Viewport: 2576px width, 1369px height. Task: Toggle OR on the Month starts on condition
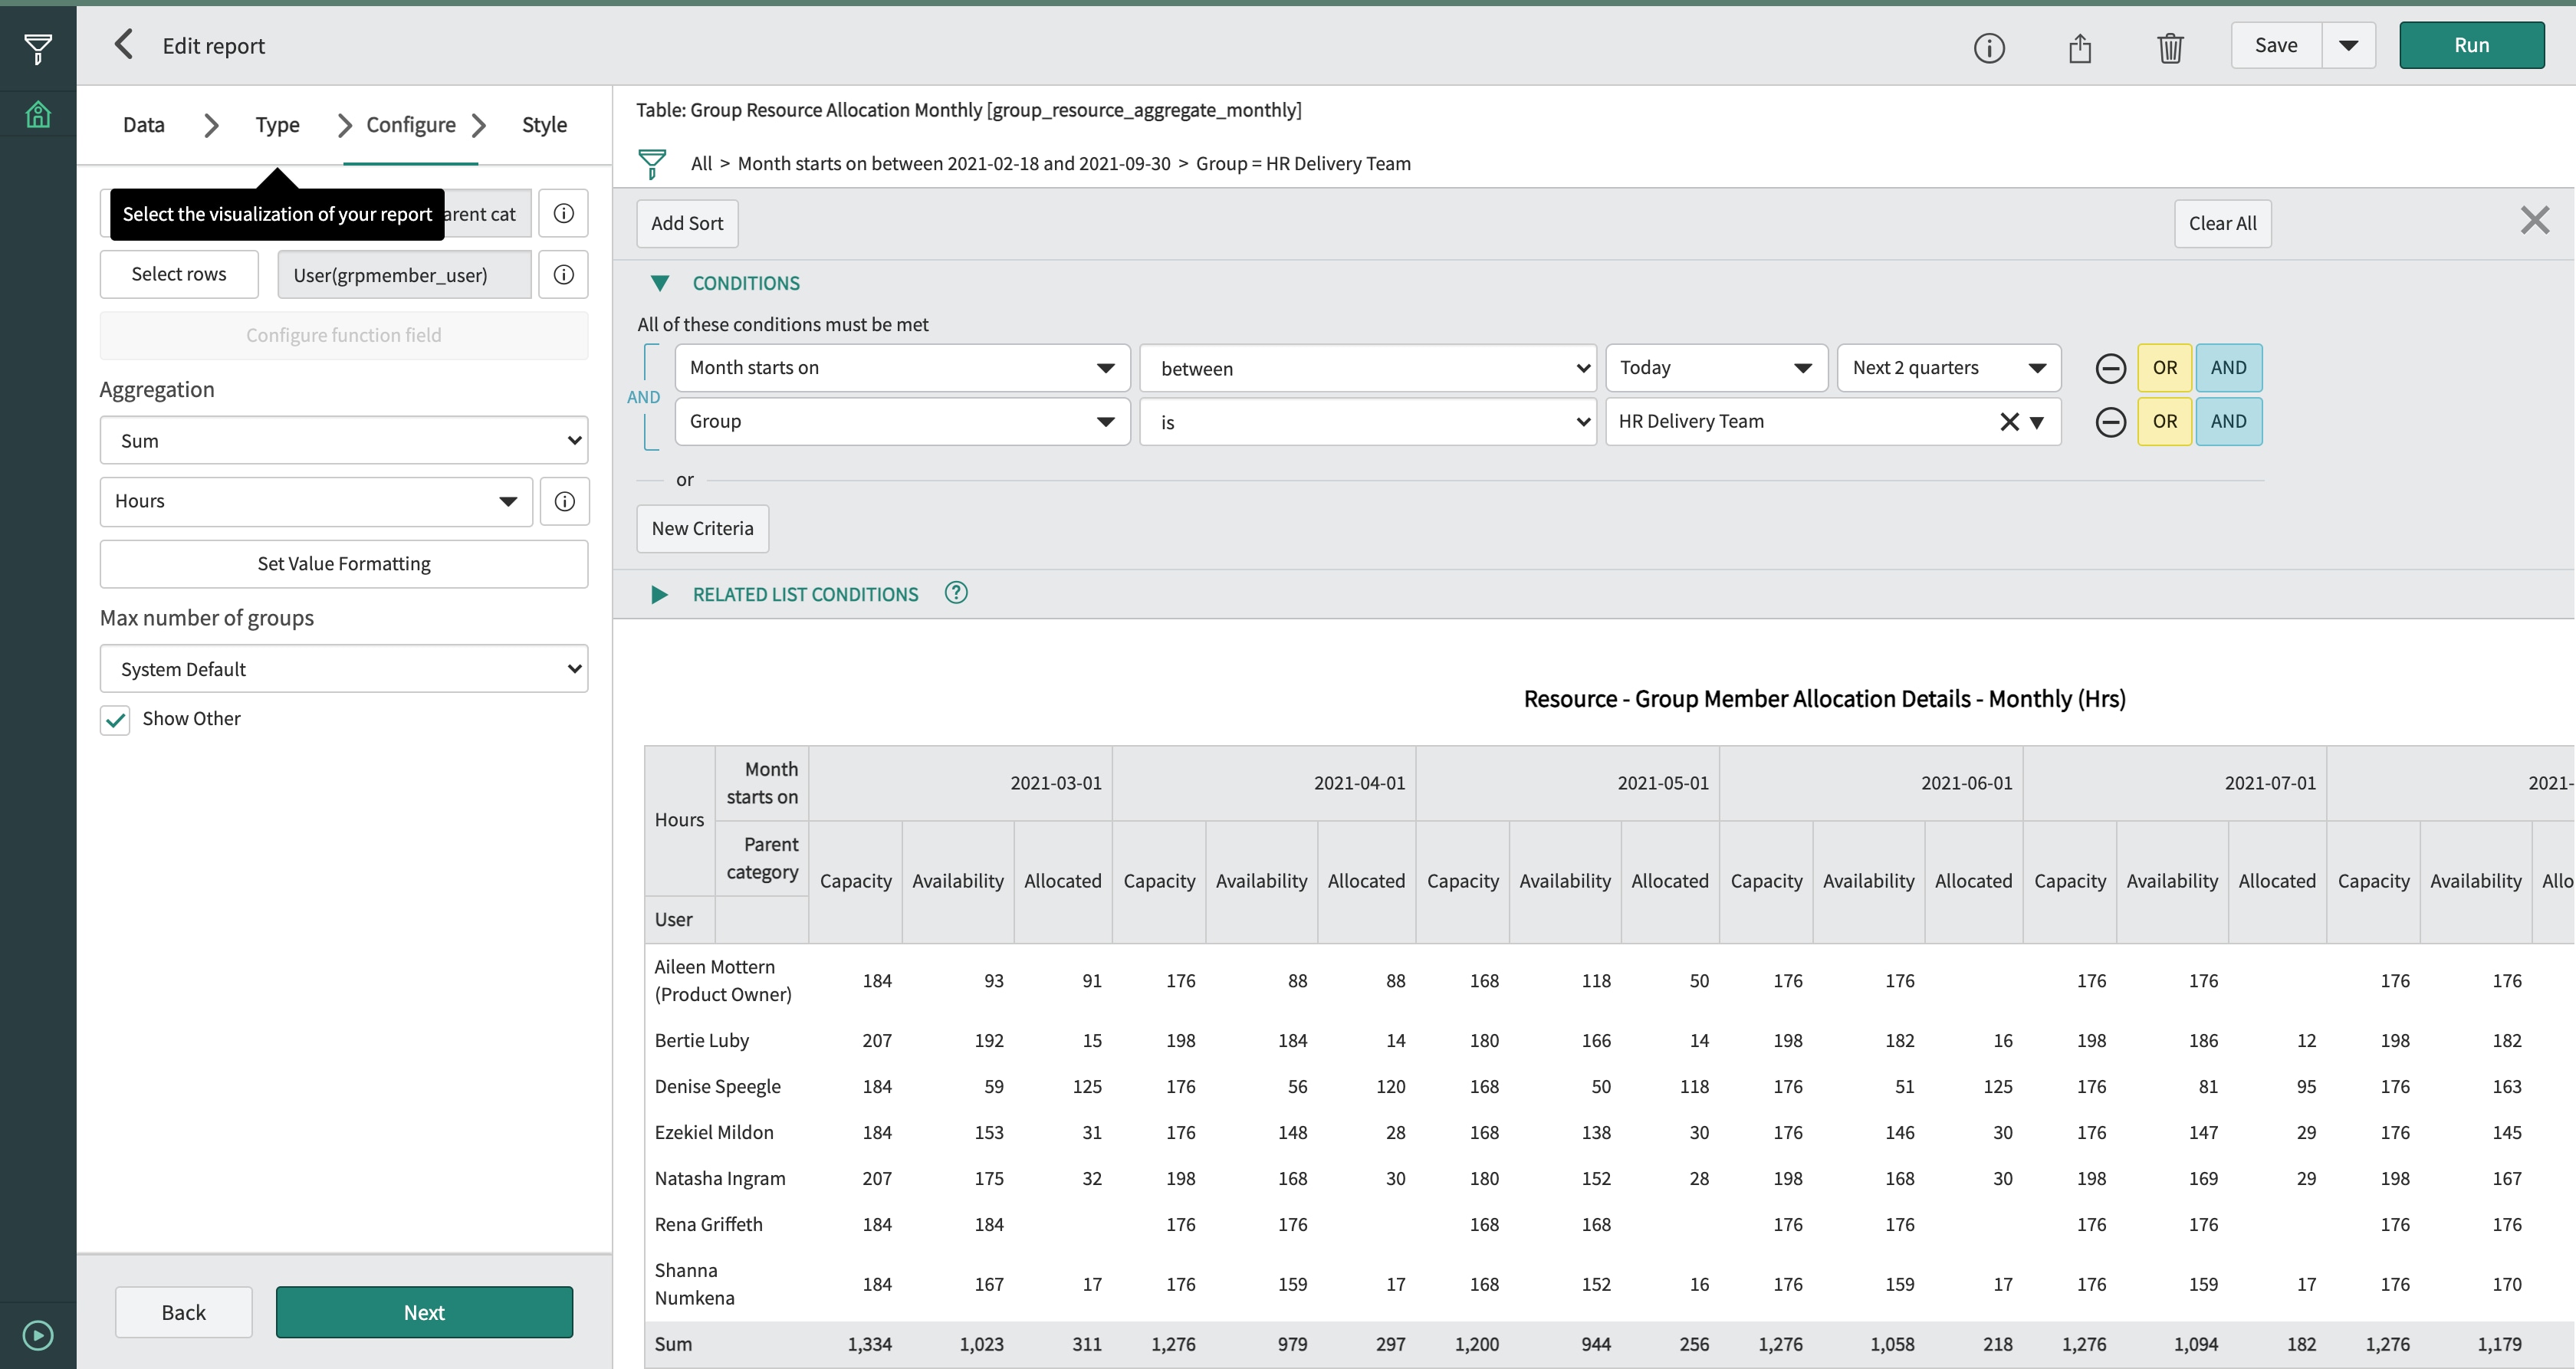[x=2164, y=367]
